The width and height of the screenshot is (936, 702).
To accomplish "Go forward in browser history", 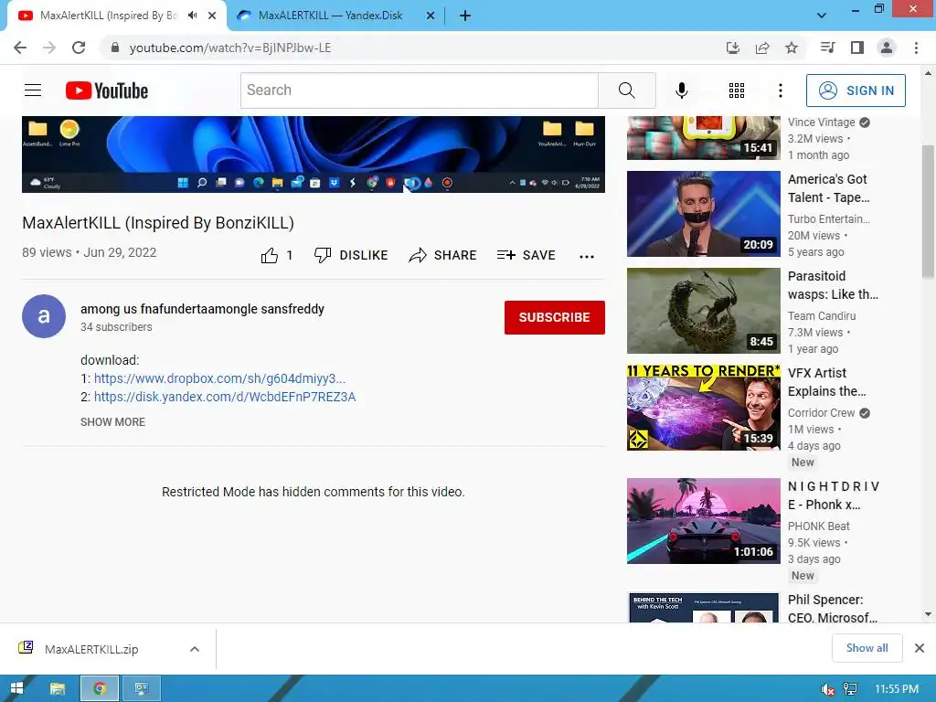I will (49, 48).
